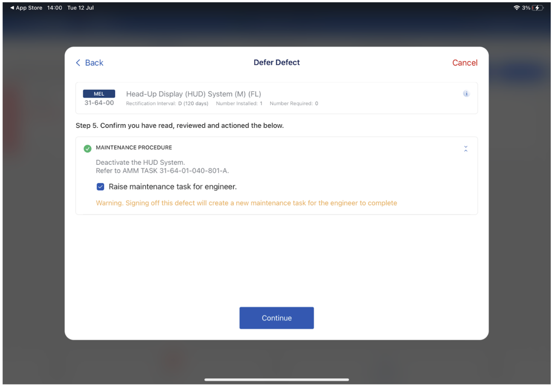555x390 pixels.
Task: Collapse the Maintenance Procedure section
Action: 465,149
